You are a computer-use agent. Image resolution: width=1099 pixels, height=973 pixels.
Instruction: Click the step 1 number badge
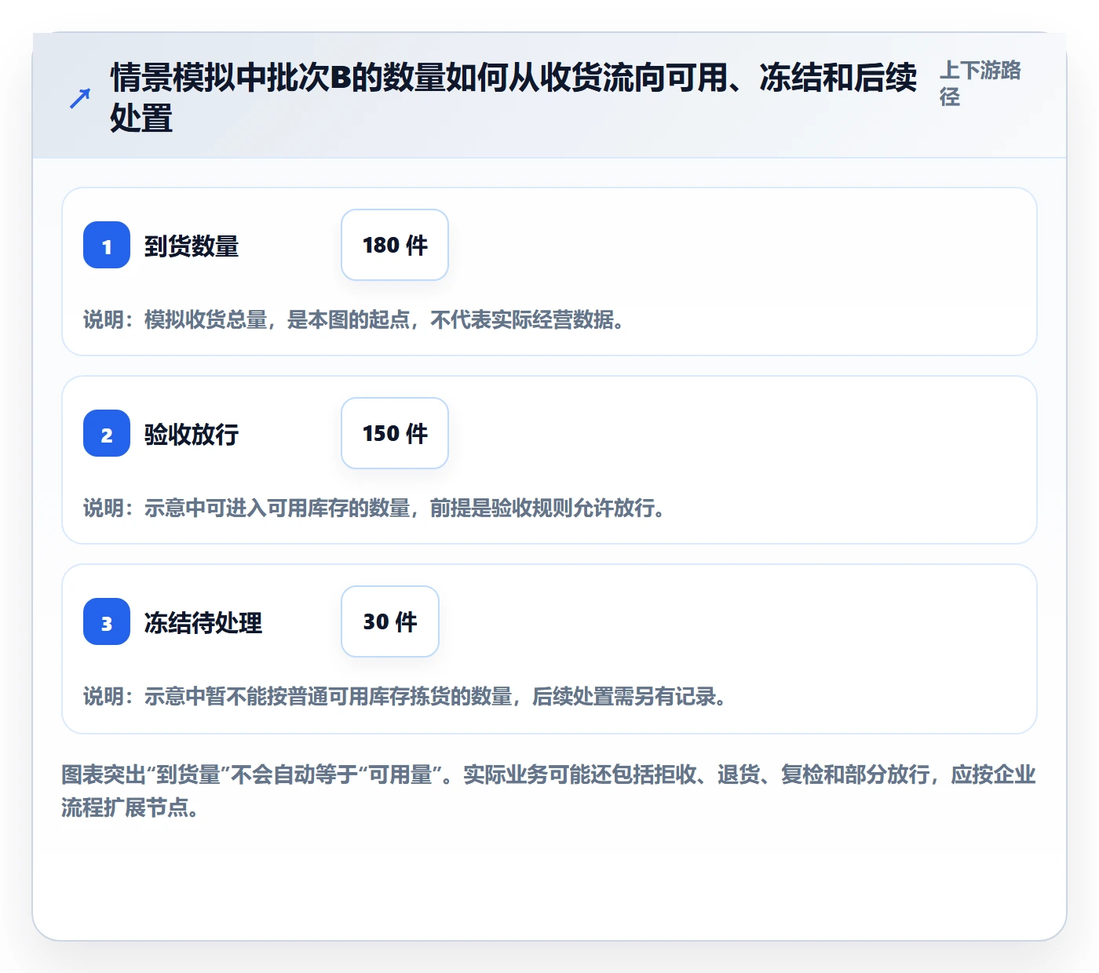click(x=107, y=245)
